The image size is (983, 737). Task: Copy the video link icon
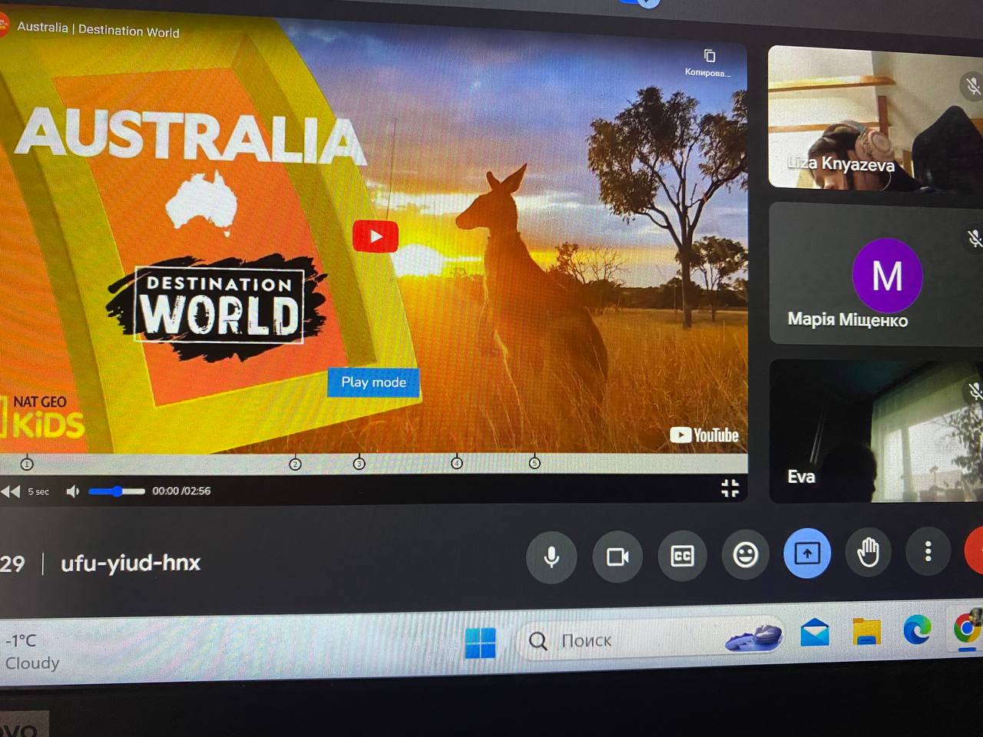(x=709, y=57)
